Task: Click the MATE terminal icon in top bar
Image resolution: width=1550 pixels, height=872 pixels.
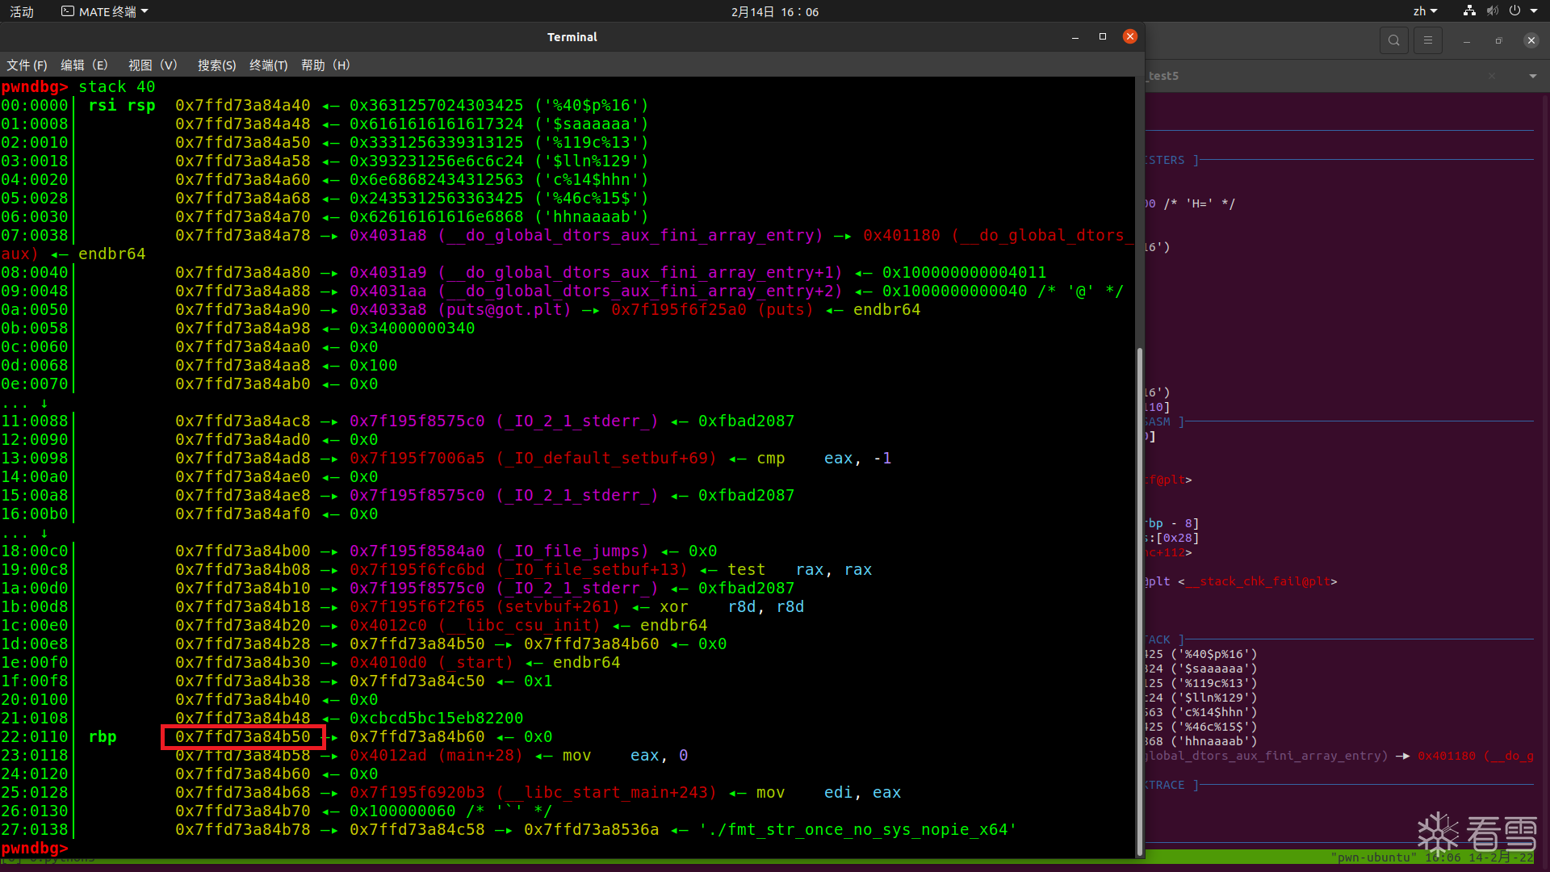Action: (x=68, y=11)
